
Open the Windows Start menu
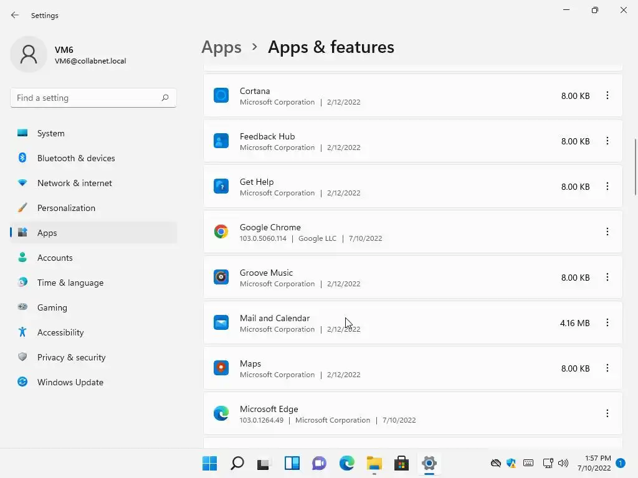(x=209, y=463)
